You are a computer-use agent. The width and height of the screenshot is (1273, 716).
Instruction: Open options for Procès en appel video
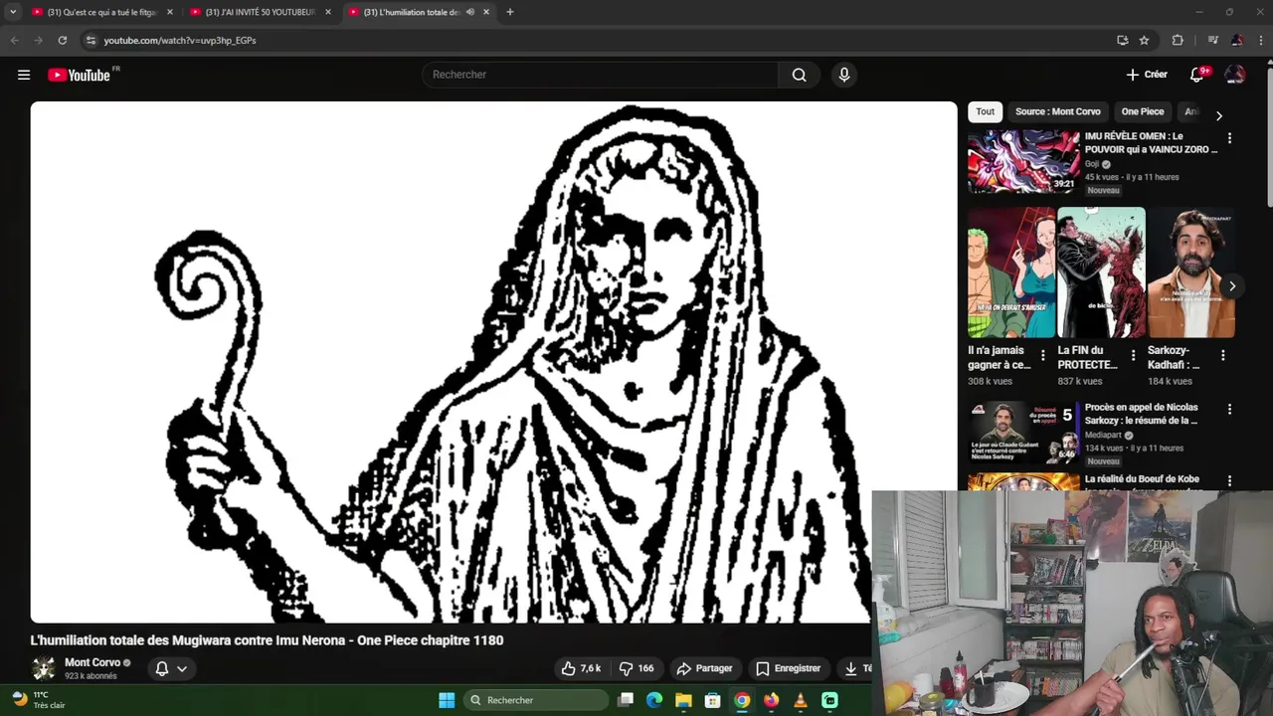pos(1229,409)
